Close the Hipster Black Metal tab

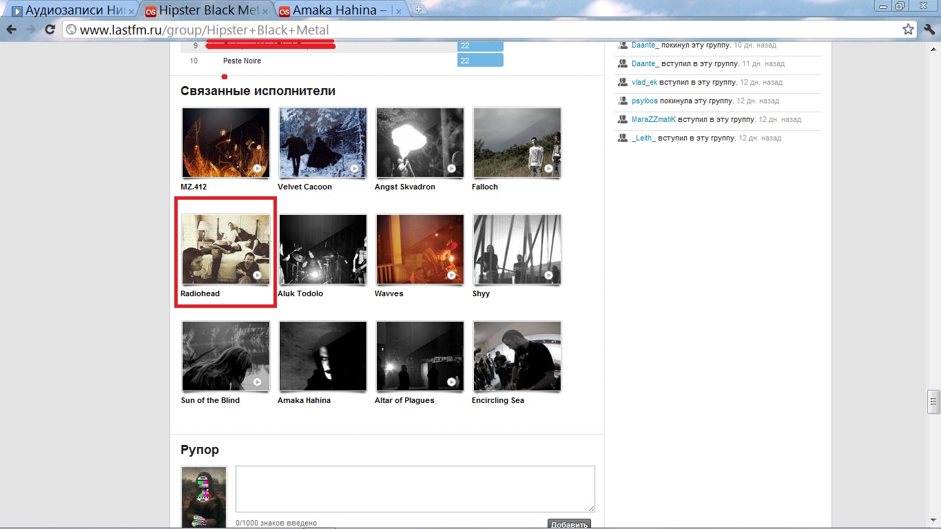(x=265, y=11)
